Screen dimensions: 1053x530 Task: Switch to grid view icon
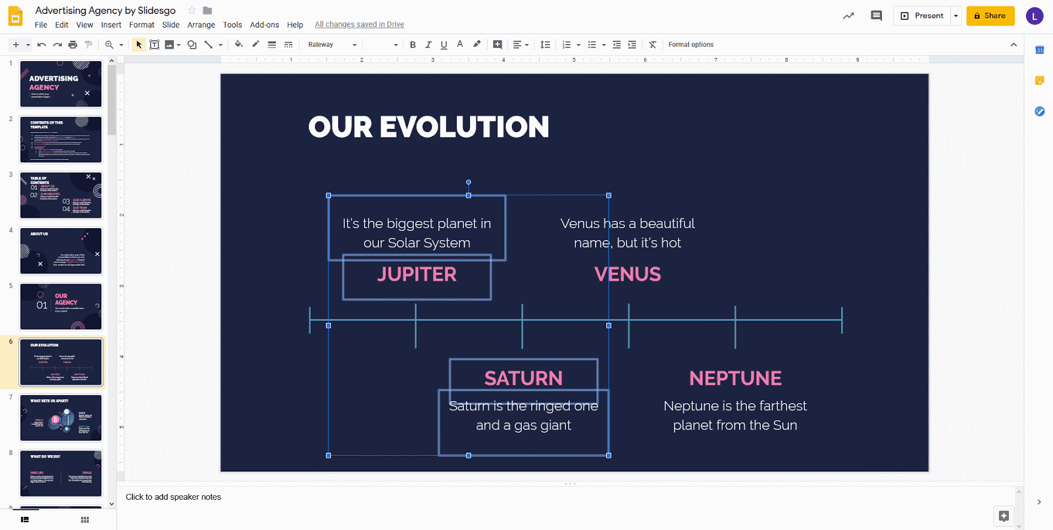(x=85, y=519)
